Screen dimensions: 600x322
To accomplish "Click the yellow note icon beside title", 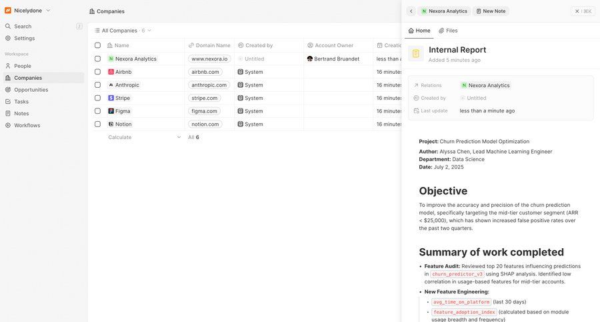I will click(416, 53).
